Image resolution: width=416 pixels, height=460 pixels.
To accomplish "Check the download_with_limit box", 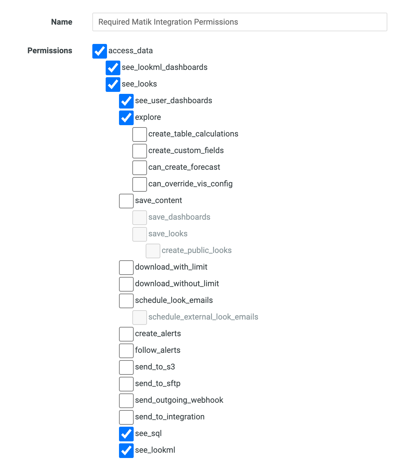I will [126, 267].
